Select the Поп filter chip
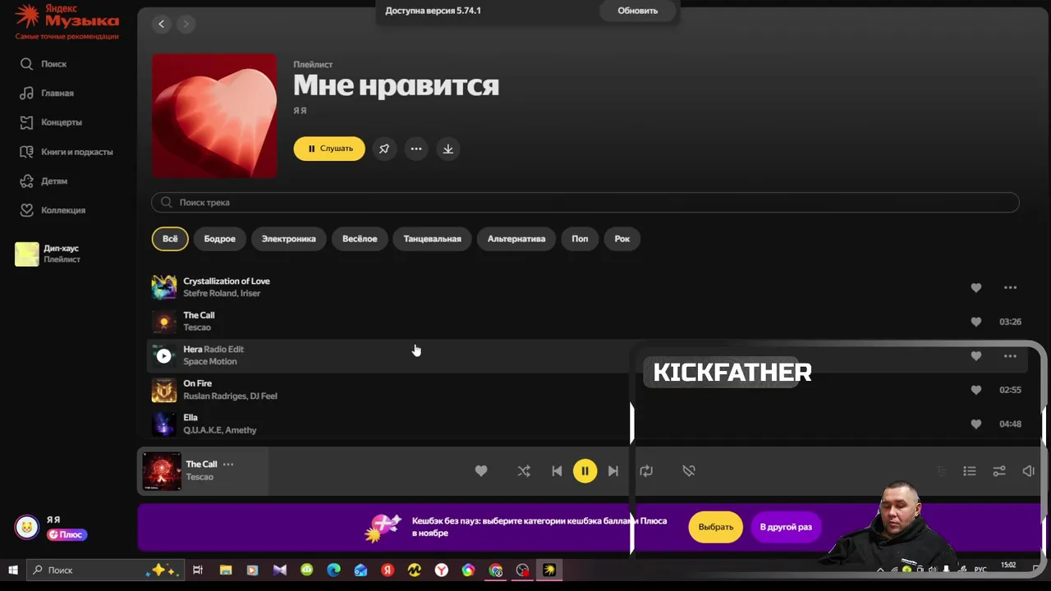Screen dimensions: 1051x591 point(580,239)
